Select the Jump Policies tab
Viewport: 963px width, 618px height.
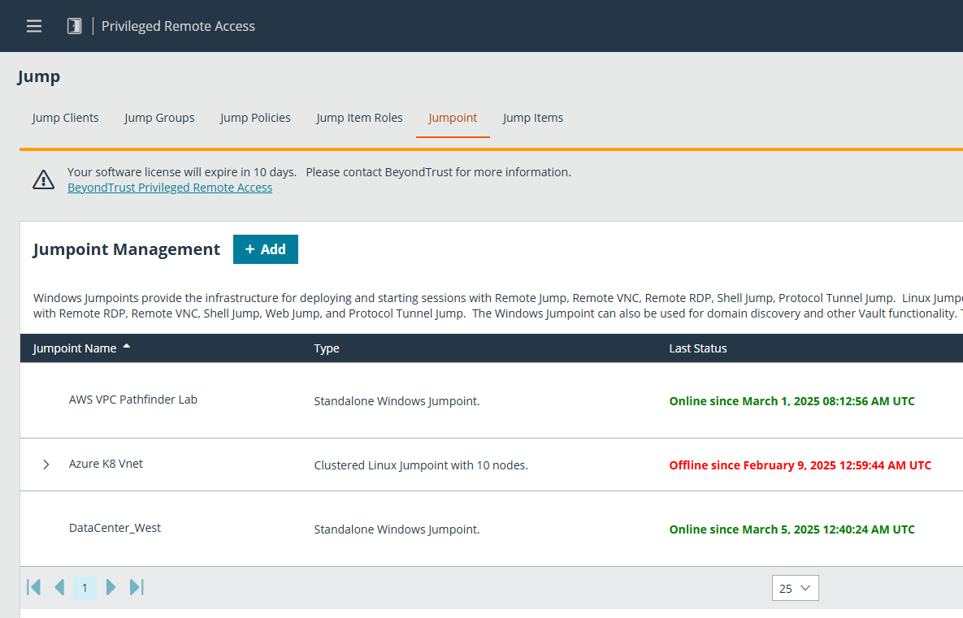[255, 118]
